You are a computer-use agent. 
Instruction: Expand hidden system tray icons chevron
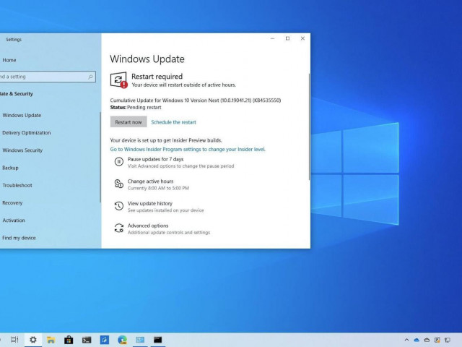406,340
